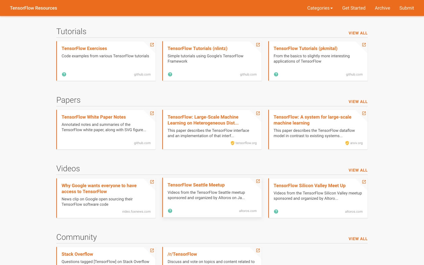The height and width of the screenshot is (265, 424).
Task: Click VIEW ALL next to Papers
Action: pyautogui.click(x=358, y=102)
